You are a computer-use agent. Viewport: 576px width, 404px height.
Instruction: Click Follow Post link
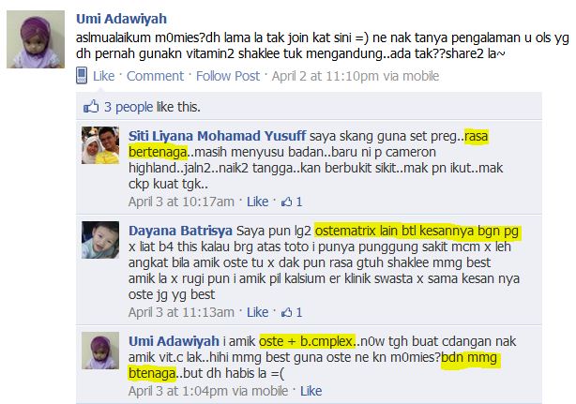[228, 76]
